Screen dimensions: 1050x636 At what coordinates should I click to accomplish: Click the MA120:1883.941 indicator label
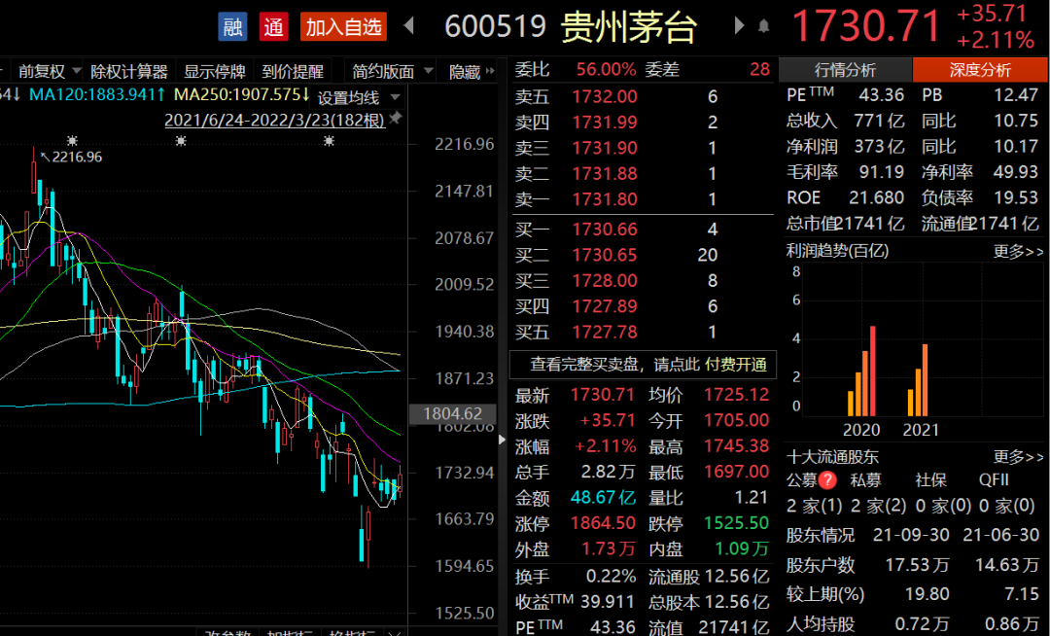tap(97, 94)
